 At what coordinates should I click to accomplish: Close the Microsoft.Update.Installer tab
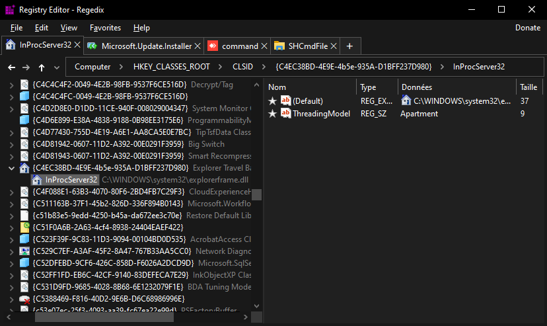[198, 46]
